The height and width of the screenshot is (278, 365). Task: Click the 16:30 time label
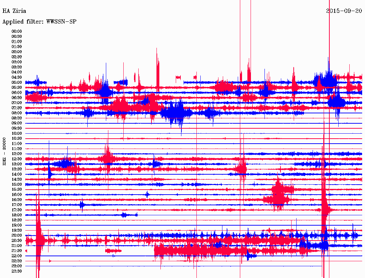[x=17, y=200]
